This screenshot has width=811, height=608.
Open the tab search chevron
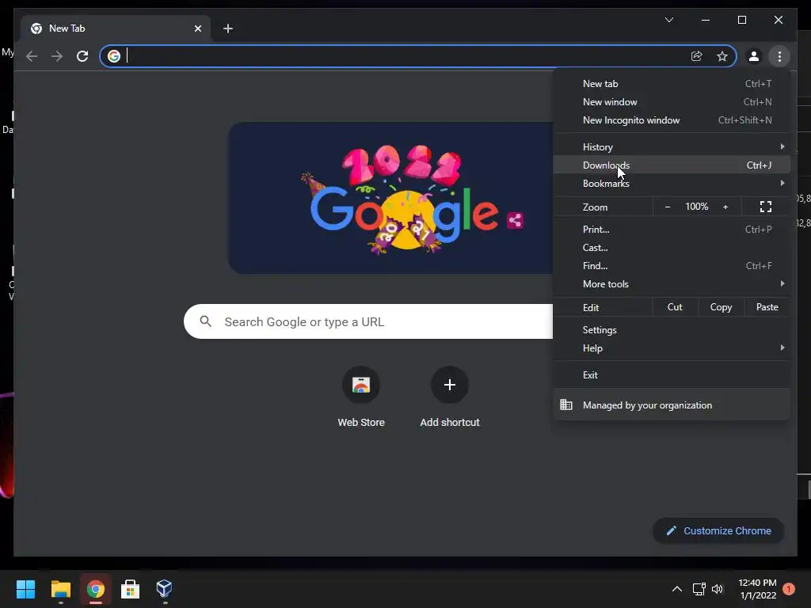tap(669, 20)
